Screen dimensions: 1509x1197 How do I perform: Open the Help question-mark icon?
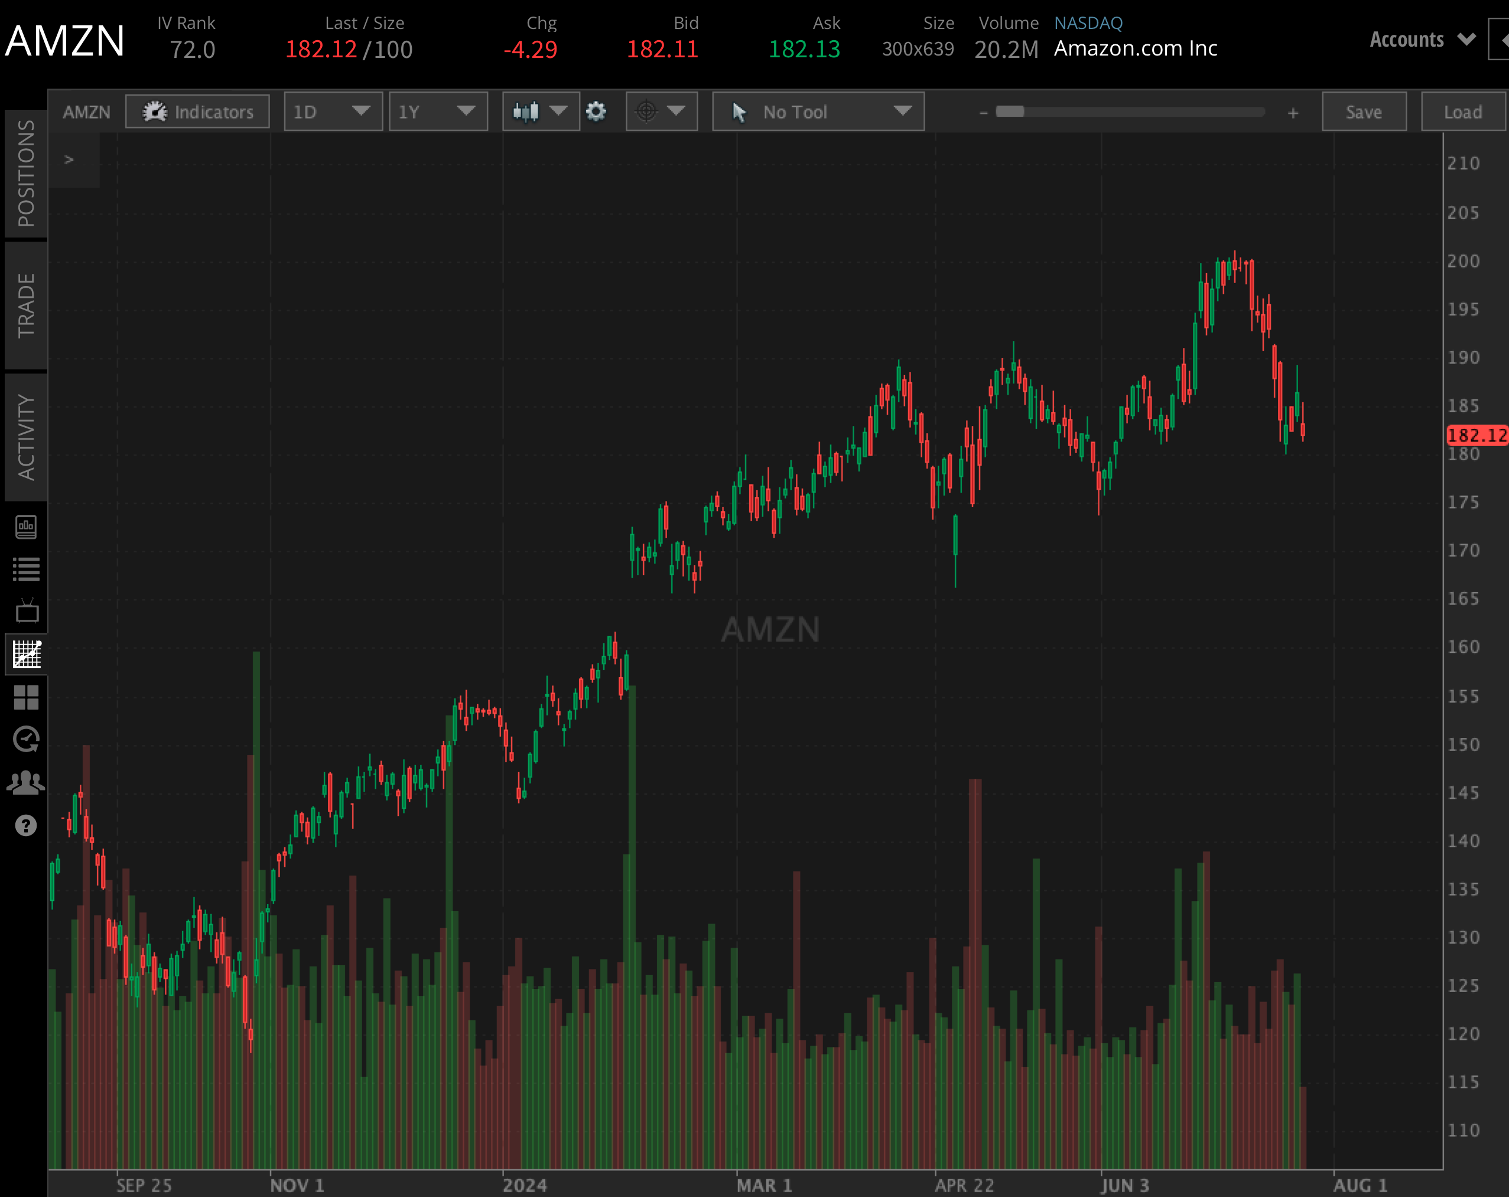(x=27, y=826)
